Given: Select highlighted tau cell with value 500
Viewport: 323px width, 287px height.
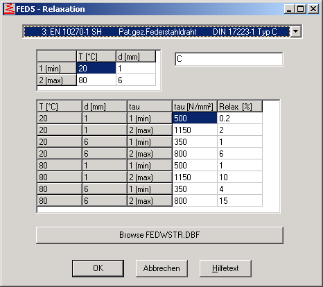Looking at the screenshot, I should [195, 118].
